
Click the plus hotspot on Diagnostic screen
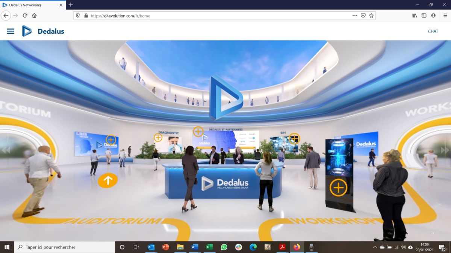[158, 138]
